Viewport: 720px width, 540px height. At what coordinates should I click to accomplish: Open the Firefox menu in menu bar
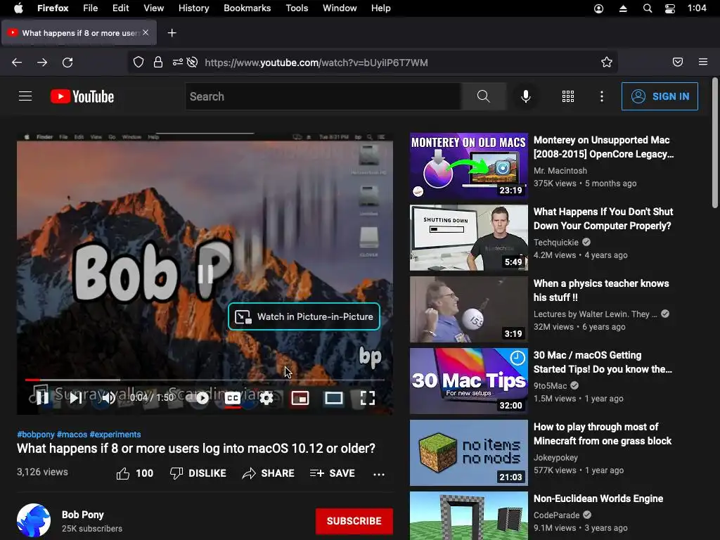pos(53,8)
